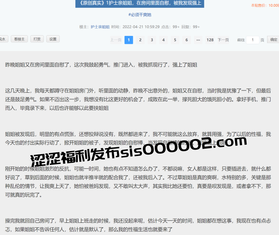Click the 确定 button
Viewport: 279px width, 235px height.
[273, 39]
